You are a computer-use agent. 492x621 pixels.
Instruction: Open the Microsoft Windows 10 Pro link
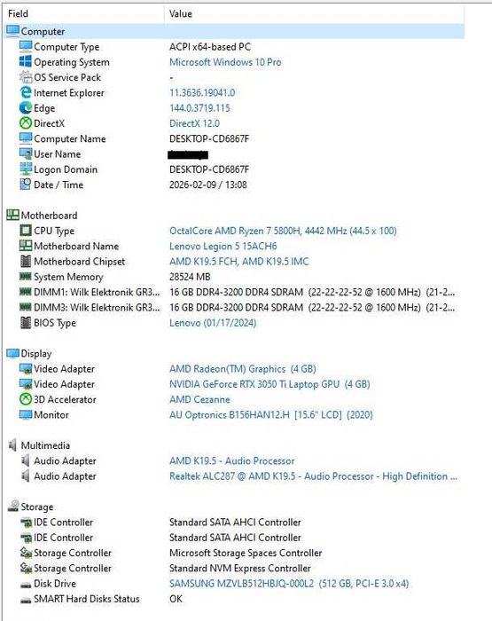(x=225, y=62)
